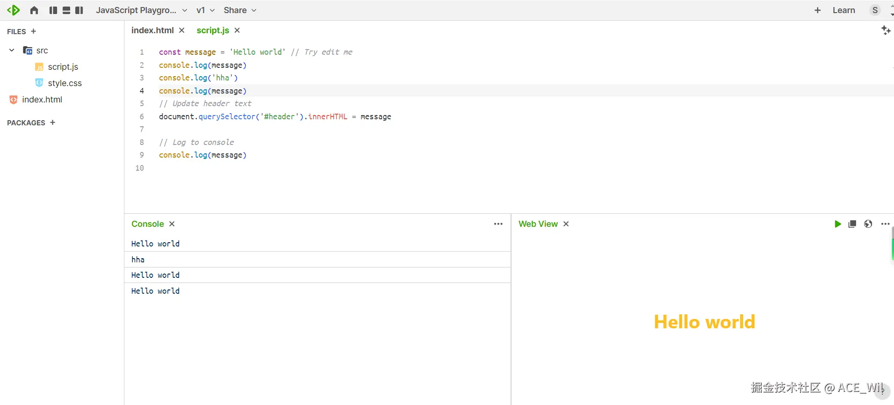The height and width of the screenshot is (405, 894).
Task: Close the script.js editor tab
Action: 237,30
